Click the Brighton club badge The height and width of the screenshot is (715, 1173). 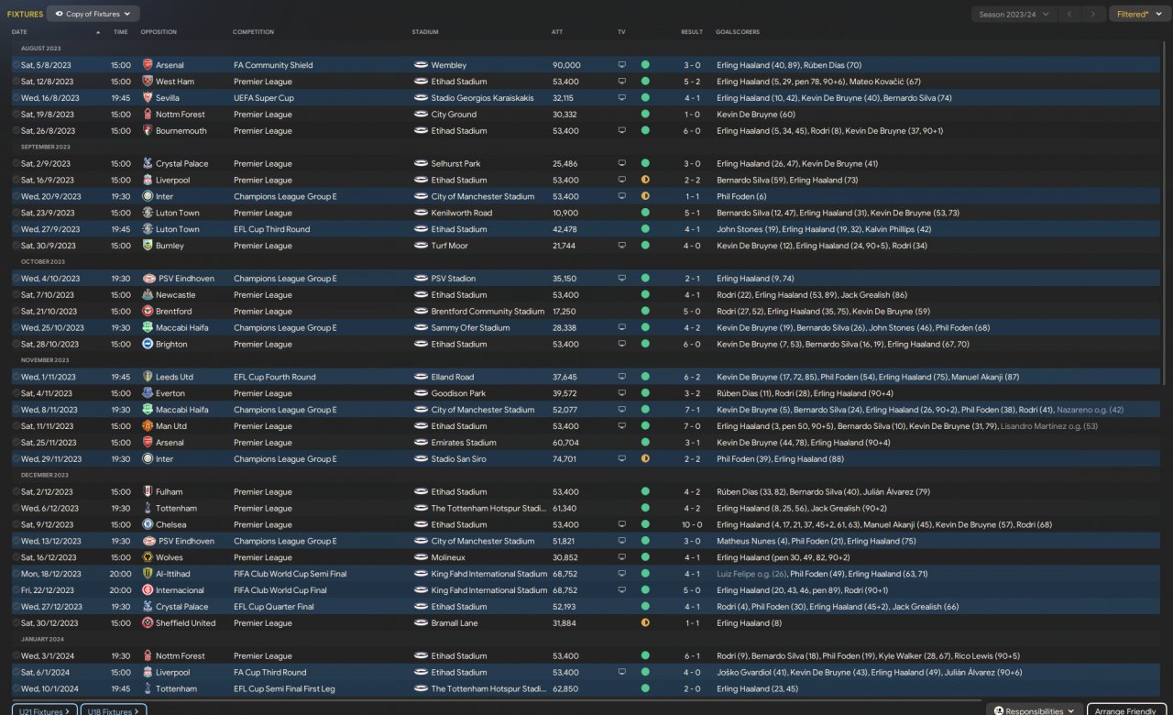(x=148, y=345)
